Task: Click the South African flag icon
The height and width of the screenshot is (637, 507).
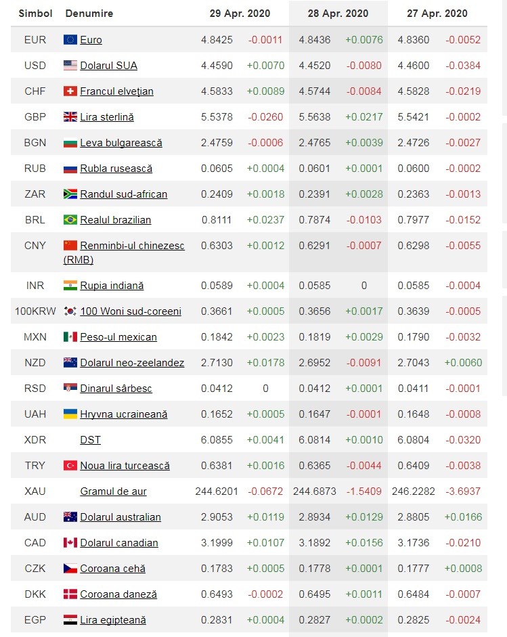Action: tap(70, 194)
